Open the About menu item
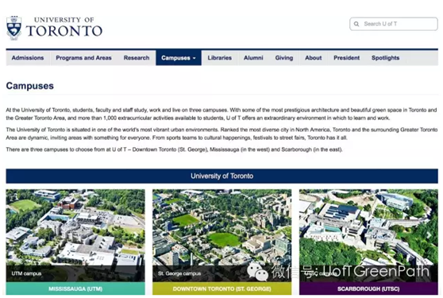 point(314,58)
